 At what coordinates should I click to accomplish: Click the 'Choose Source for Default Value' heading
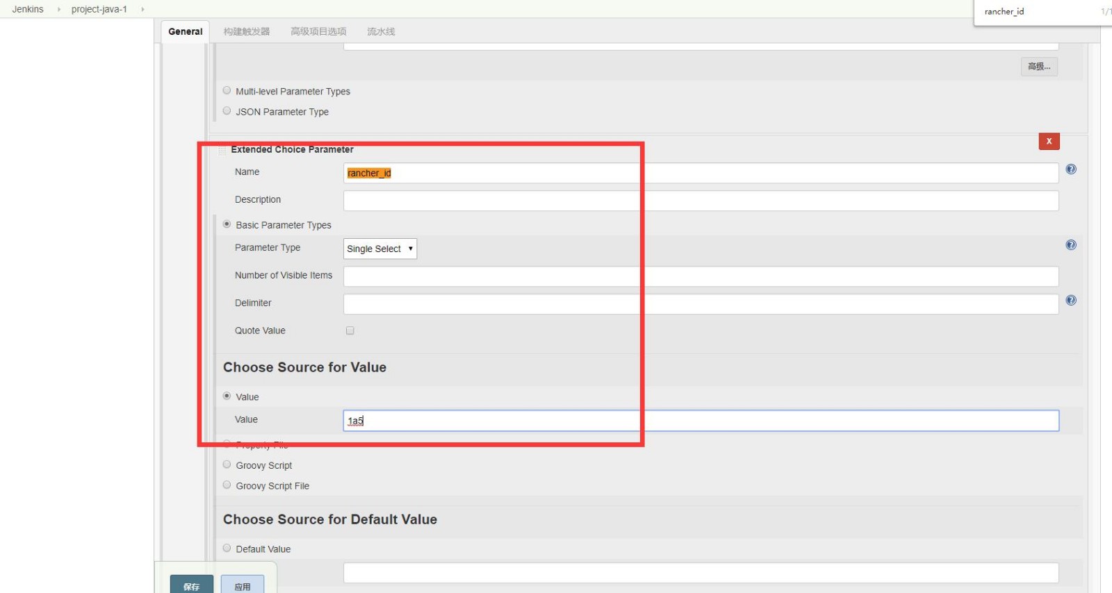330,519
